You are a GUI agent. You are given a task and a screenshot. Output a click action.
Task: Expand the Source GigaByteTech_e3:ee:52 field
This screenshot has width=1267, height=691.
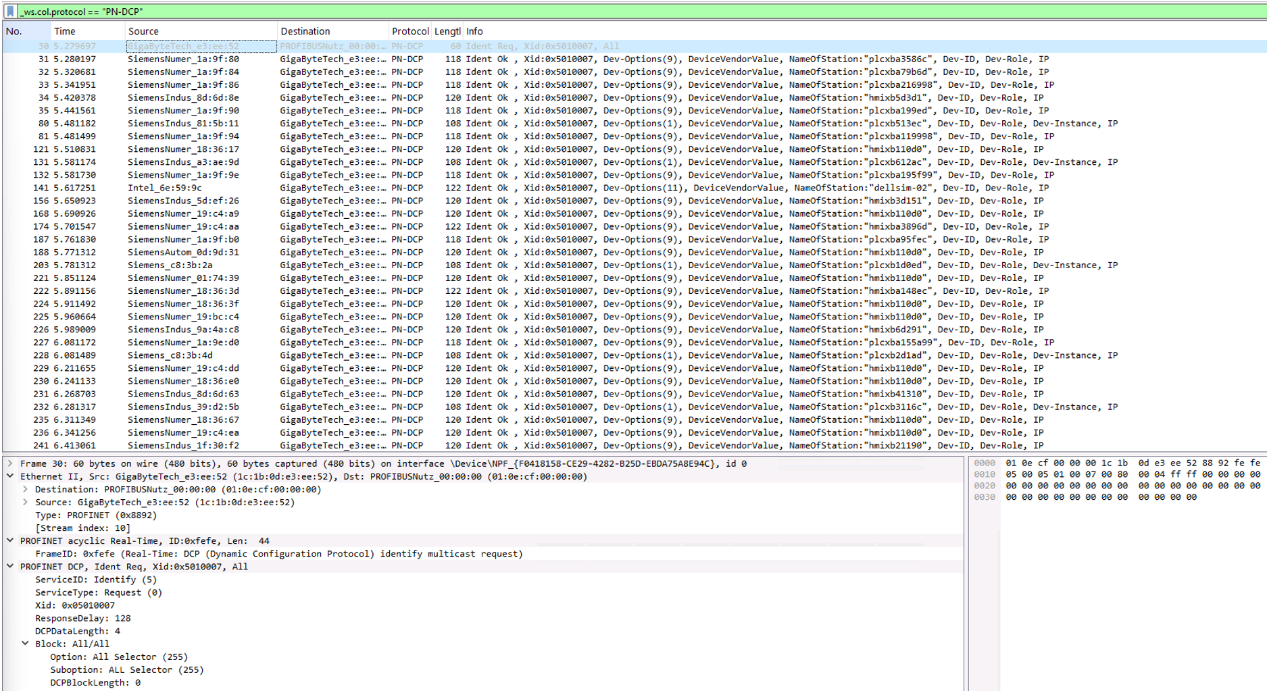26,502
